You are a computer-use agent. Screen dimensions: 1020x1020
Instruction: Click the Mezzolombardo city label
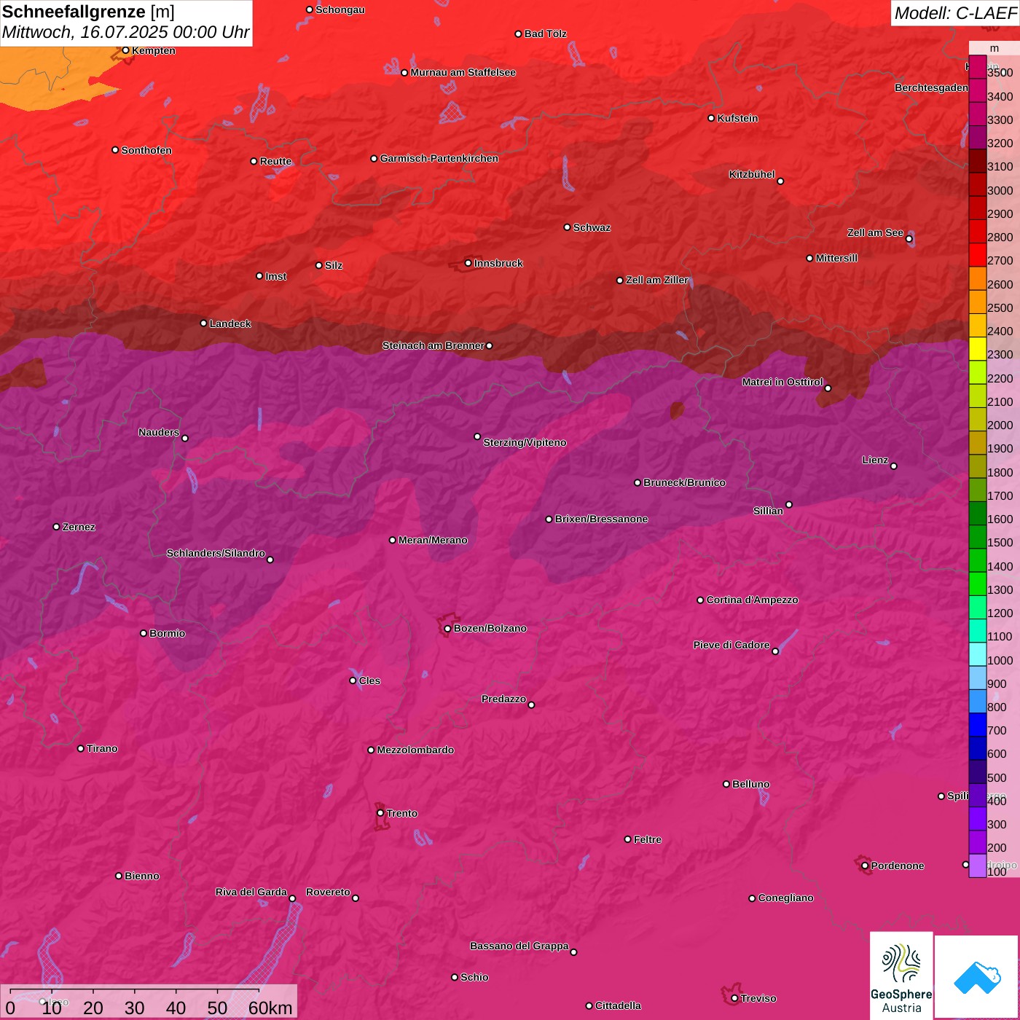pyautogui.click(x=415, y=750)
